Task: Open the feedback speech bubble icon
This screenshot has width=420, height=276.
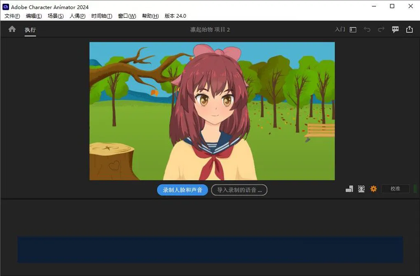Action: pyautogui.click(x=395, y=30)
